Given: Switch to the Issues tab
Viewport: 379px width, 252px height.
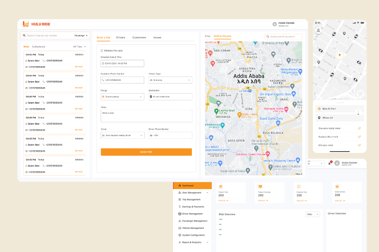Looking at the screenshot, I should click(157, 37).
